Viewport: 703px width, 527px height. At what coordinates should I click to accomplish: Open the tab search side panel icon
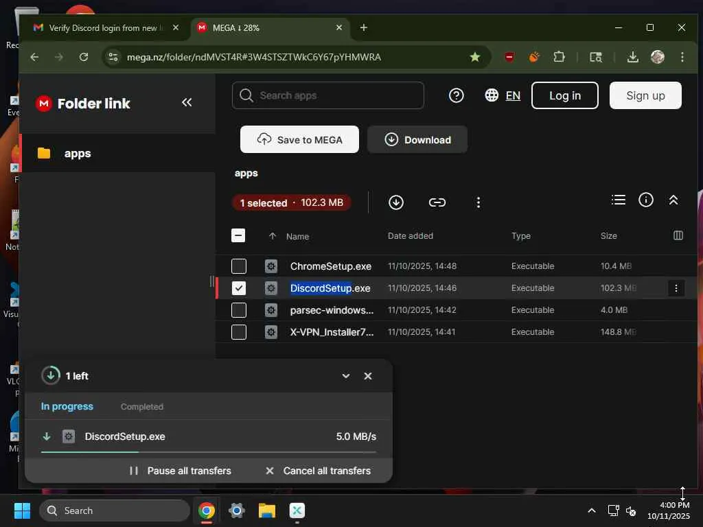[595, 57]
